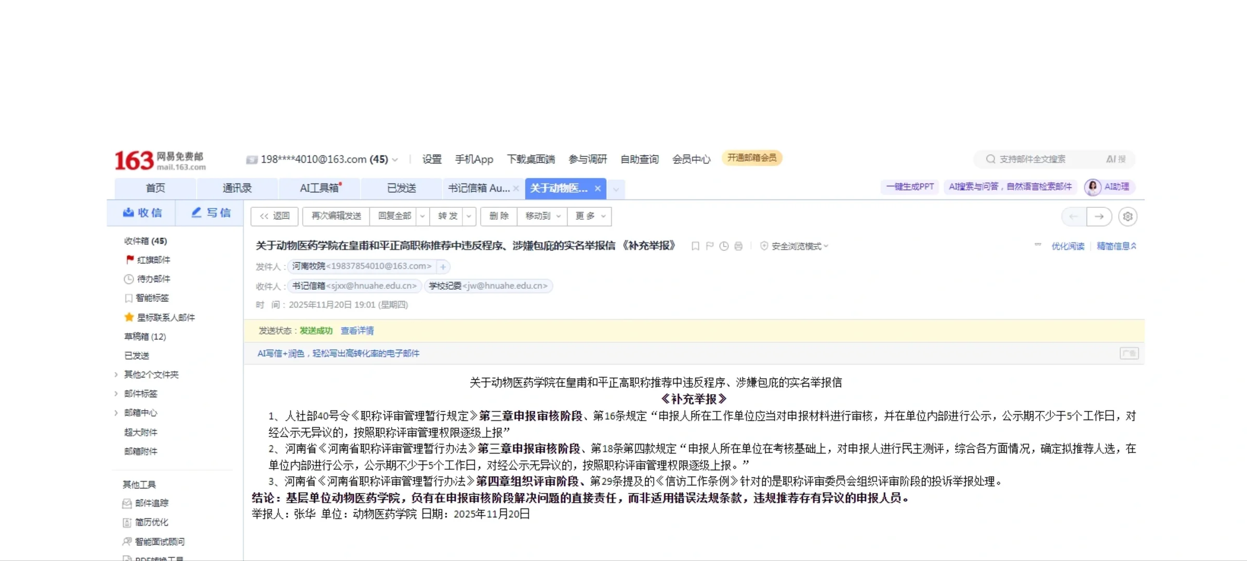Open the AI助理 assistant avatar
This screenshot has height=561, width=1247.
tap(1093, 187)
